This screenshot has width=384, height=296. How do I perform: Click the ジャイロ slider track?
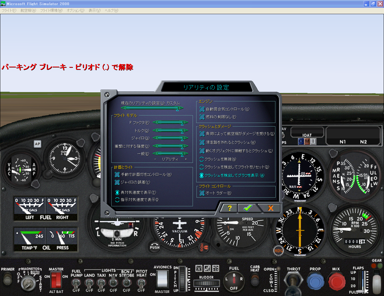pyautogui.click(x=170, y=138)
